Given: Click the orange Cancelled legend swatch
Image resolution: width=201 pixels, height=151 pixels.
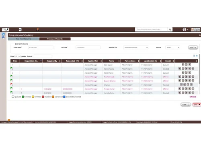Looking at the screenshot, I should click(x=53, y=97).
